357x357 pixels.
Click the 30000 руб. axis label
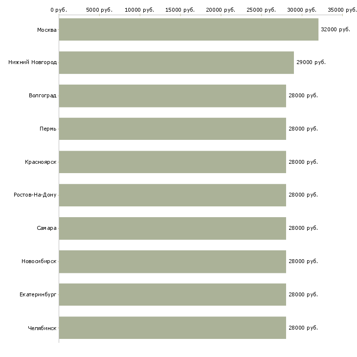coord(302,10)
